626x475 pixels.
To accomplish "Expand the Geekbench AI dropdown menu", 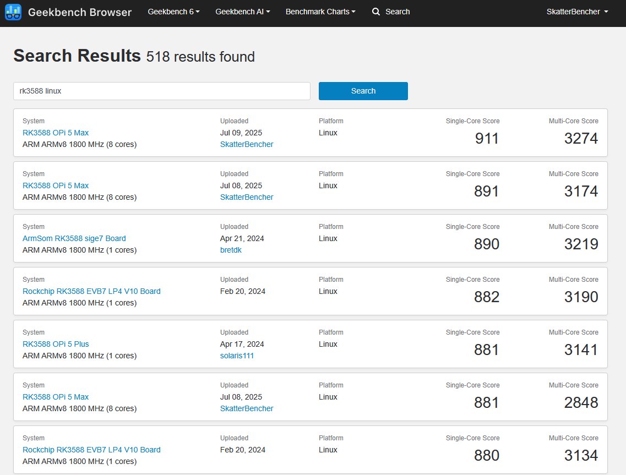I will coord(243,12).
